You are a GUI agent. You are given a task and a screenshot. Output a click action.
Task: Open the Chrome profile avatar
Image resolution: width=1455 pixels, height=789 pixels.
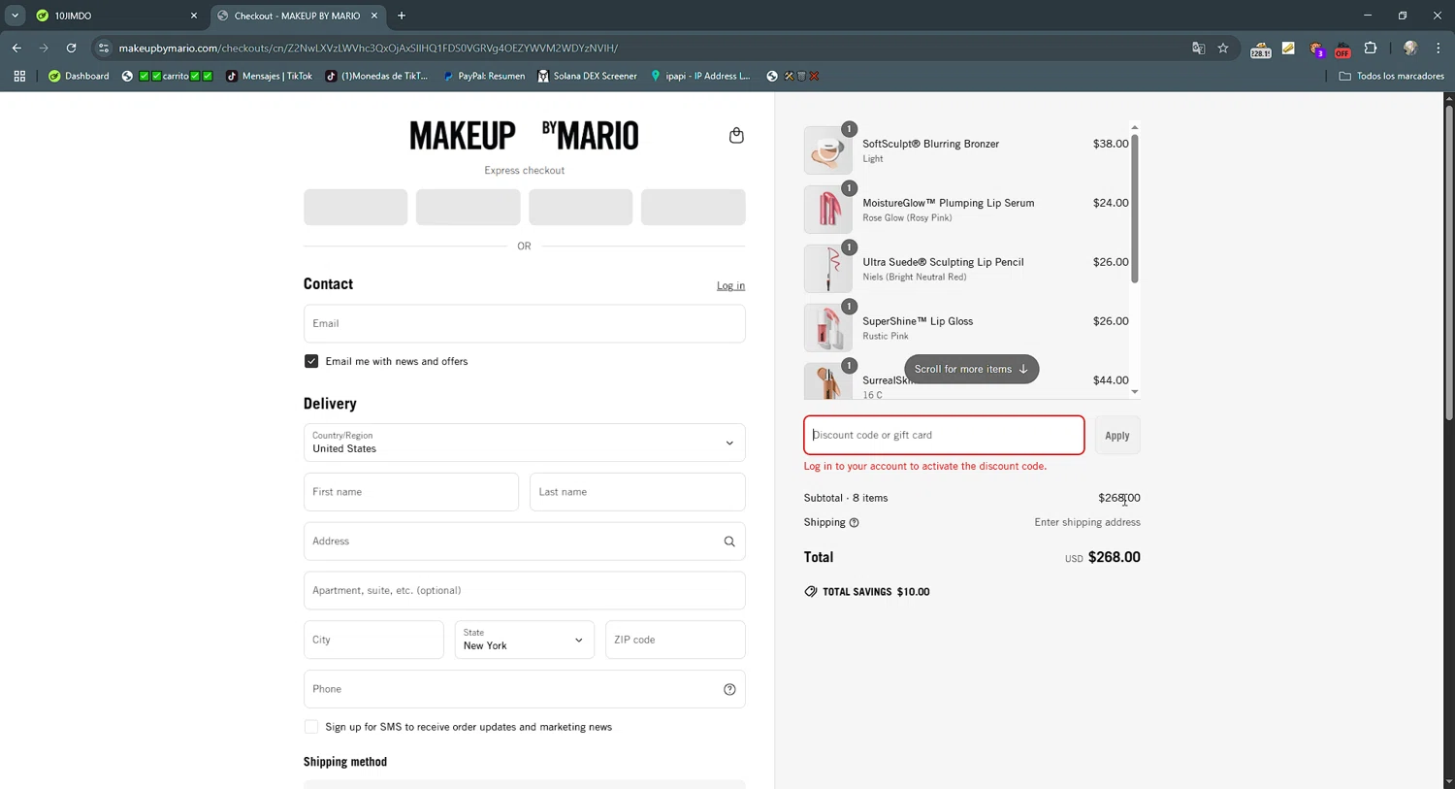click(1410, 48)
